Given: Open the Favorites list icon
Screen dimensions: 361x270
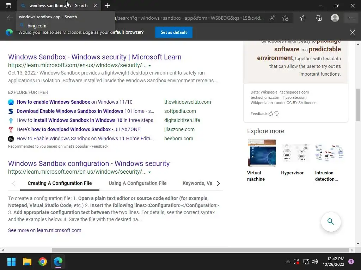Looking at the screenshot, I should pyautogui.click(x=303, y=18).
